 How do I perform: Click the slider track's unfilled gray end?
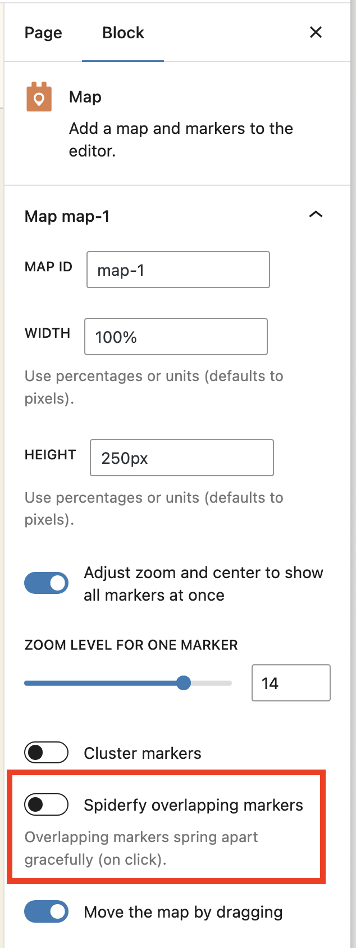coord(212,683)
